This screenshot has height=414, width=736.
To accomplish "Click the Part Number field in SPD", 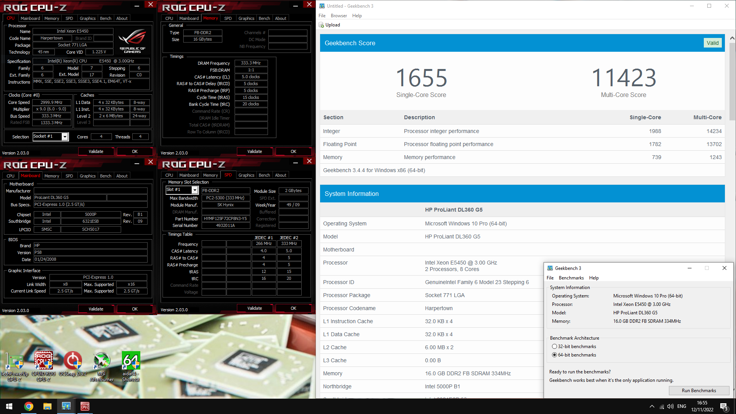I will [x=225, y=219].
